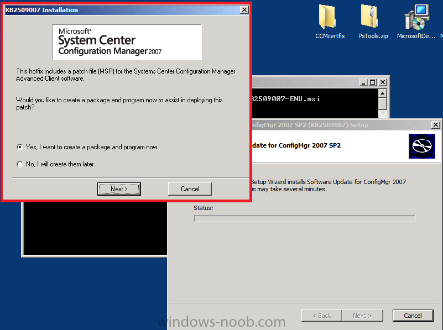Close the KB2509007 Installation dialog

(244, 10)
